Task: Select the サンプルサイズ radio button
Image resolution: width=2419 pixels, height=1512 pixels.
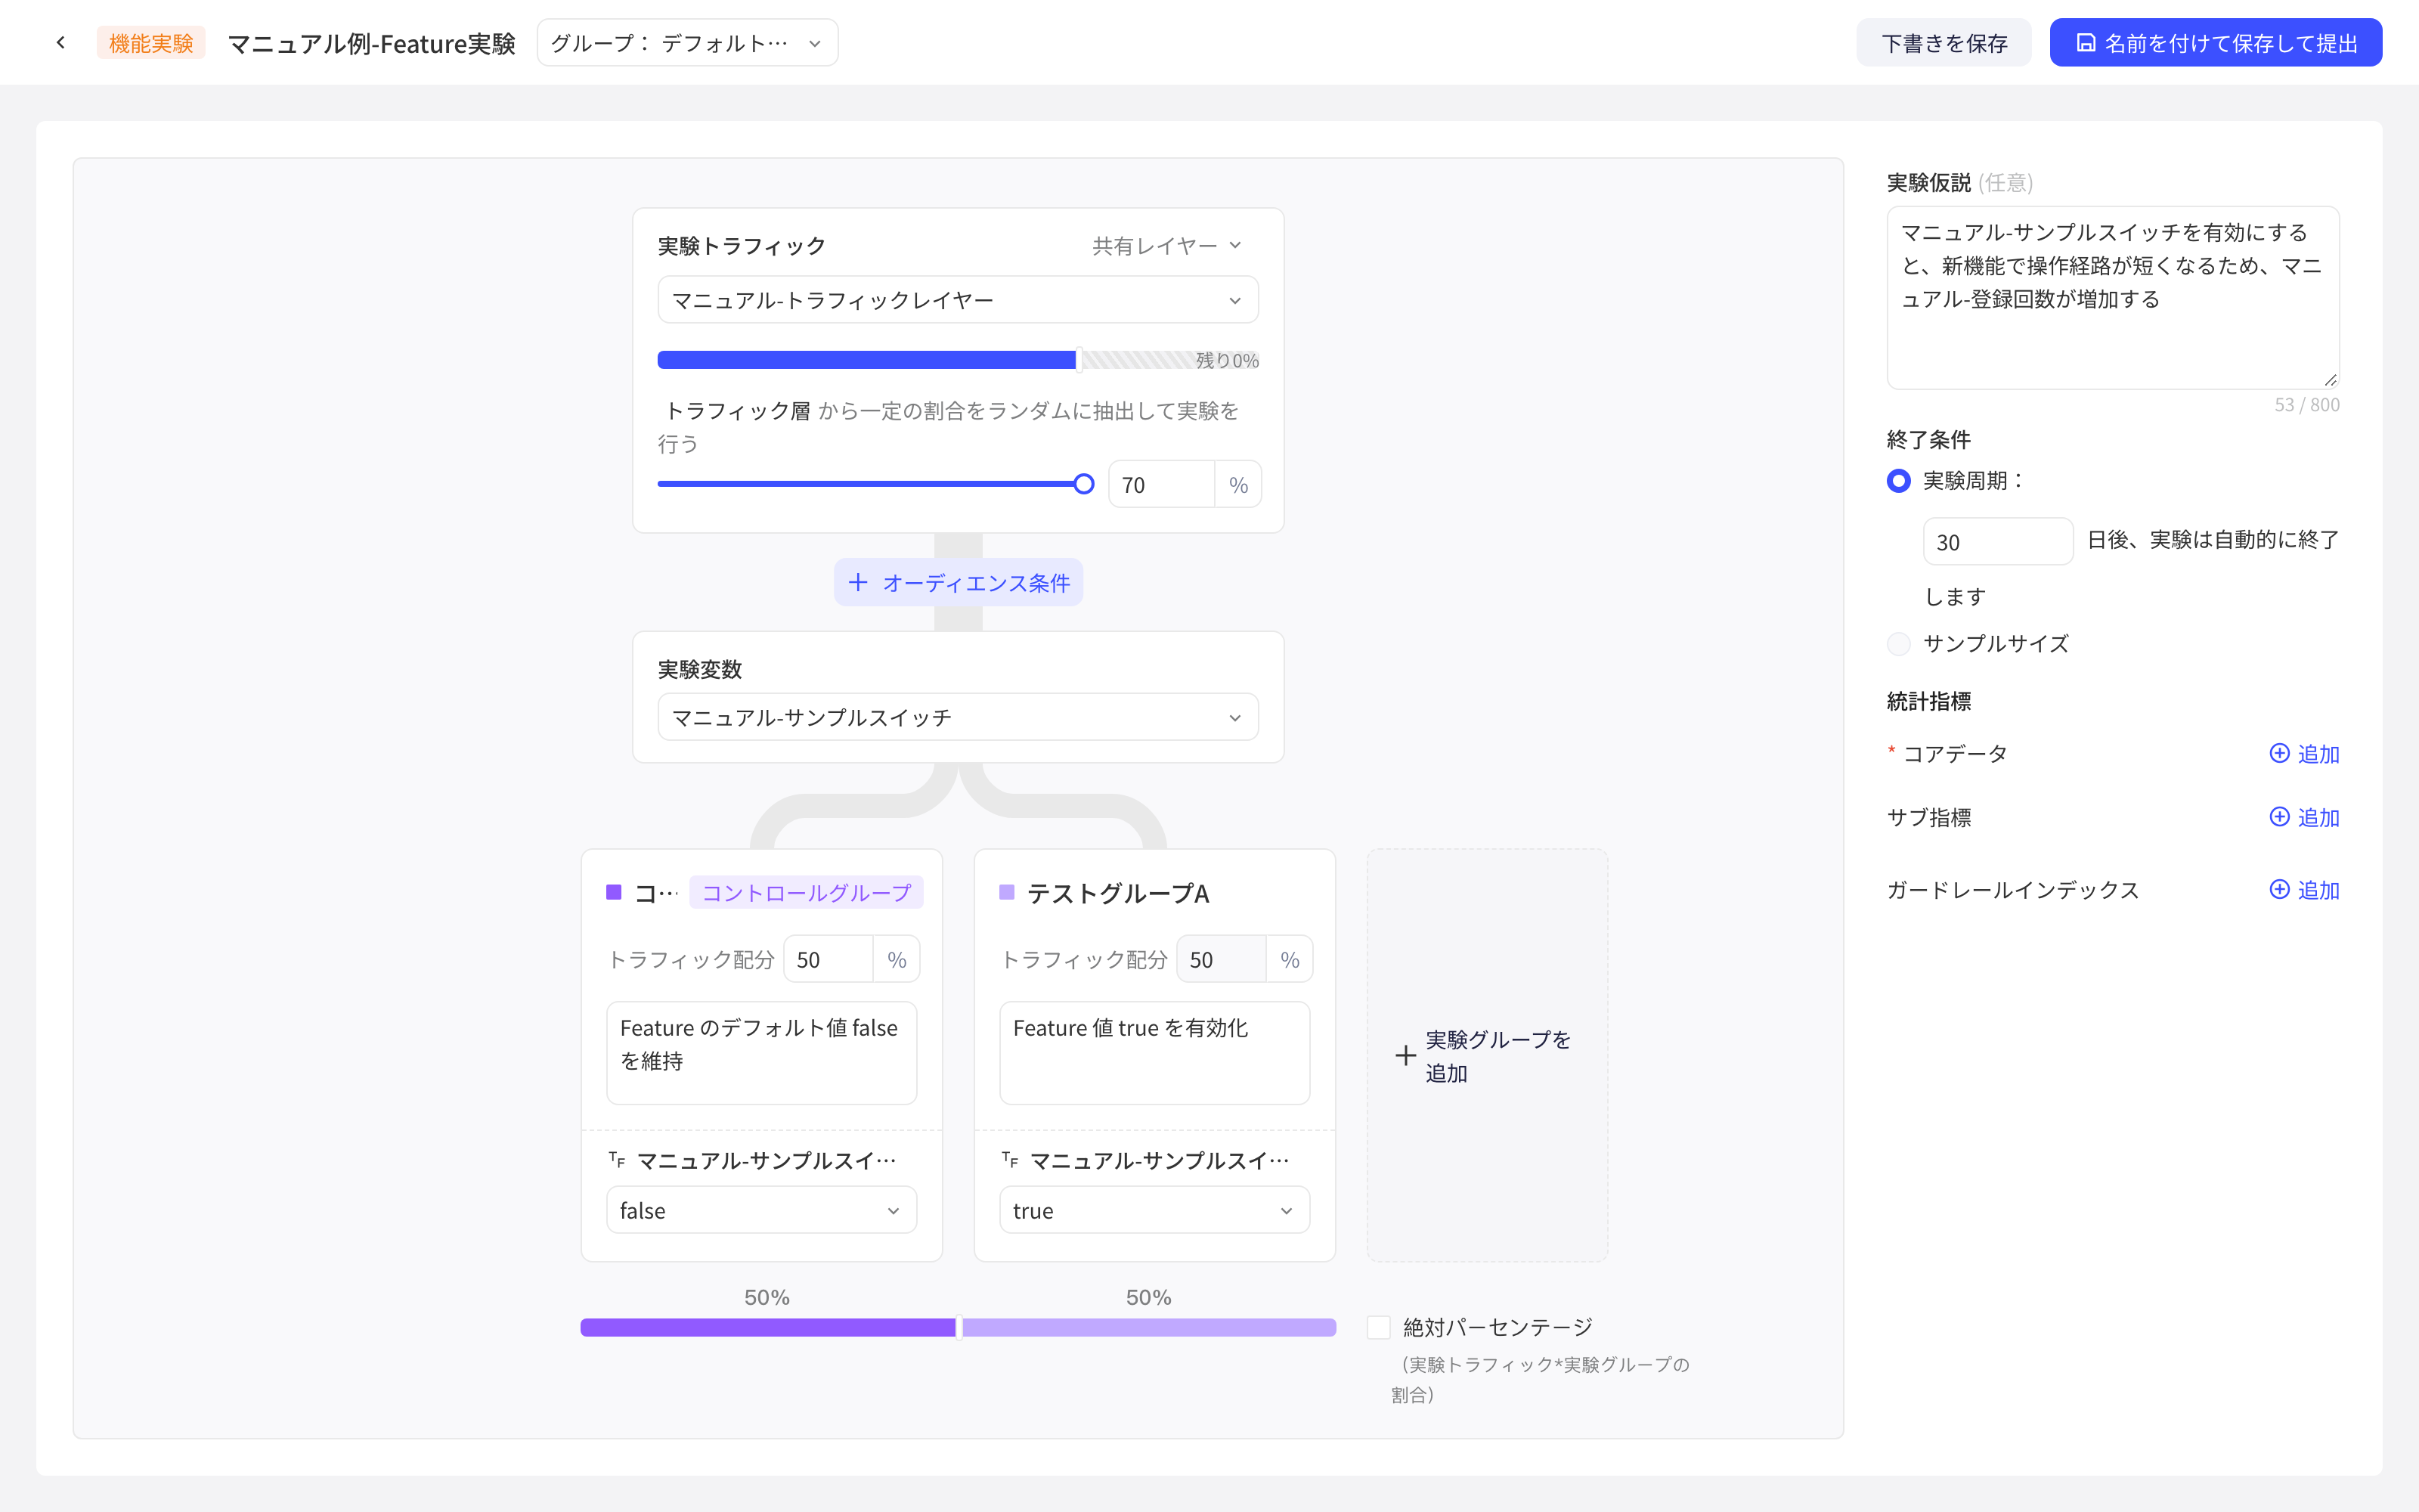Action: (x=1898, y=644)
